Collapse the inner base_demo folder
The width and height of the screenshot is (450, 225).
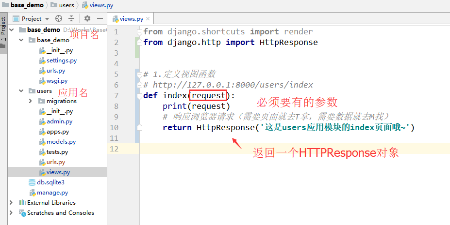(x=21, y=40)
